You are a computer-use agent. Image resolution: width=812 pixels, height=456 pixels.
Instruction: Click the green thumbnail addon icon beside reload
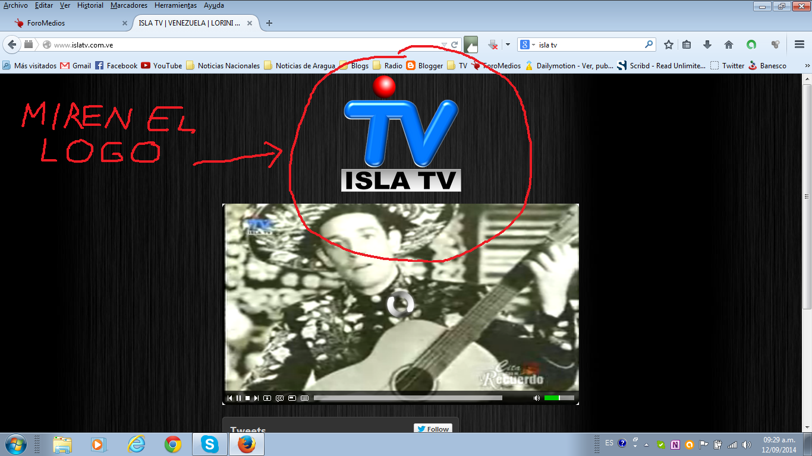pyautogui.click(x=471, y=45)
